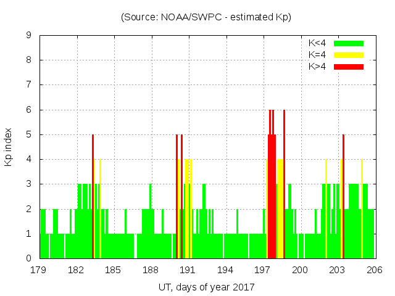This screenshot has height=296, width=395.
Task: Select x-axis tick label 191
Action: pyautogui.click(x=188, y=270)
